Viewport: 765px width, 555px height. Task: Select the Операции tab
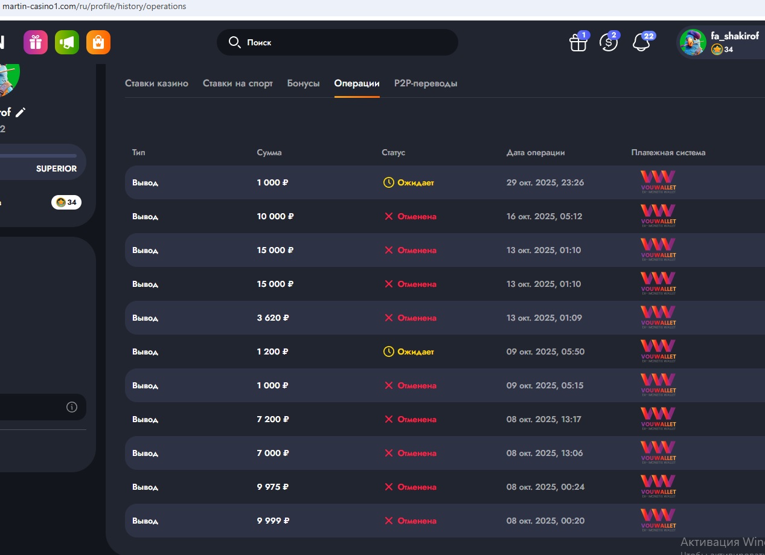[357, 83]
